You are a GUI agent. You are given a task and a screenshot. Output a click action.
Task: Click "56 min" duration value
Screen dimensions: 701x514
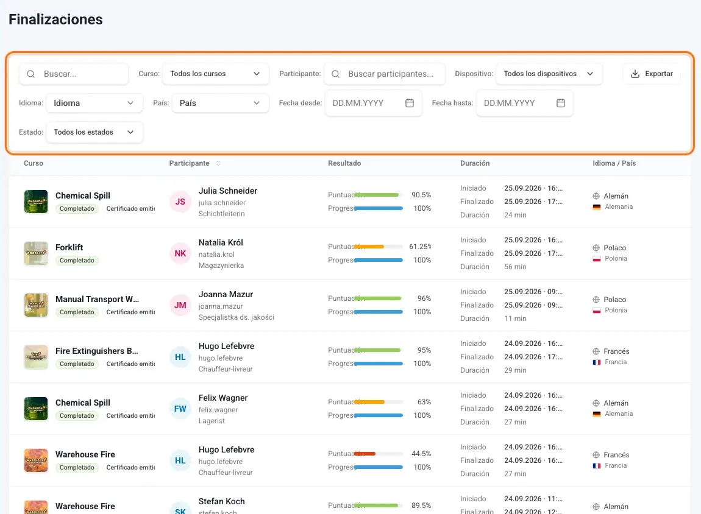[516, 267]
